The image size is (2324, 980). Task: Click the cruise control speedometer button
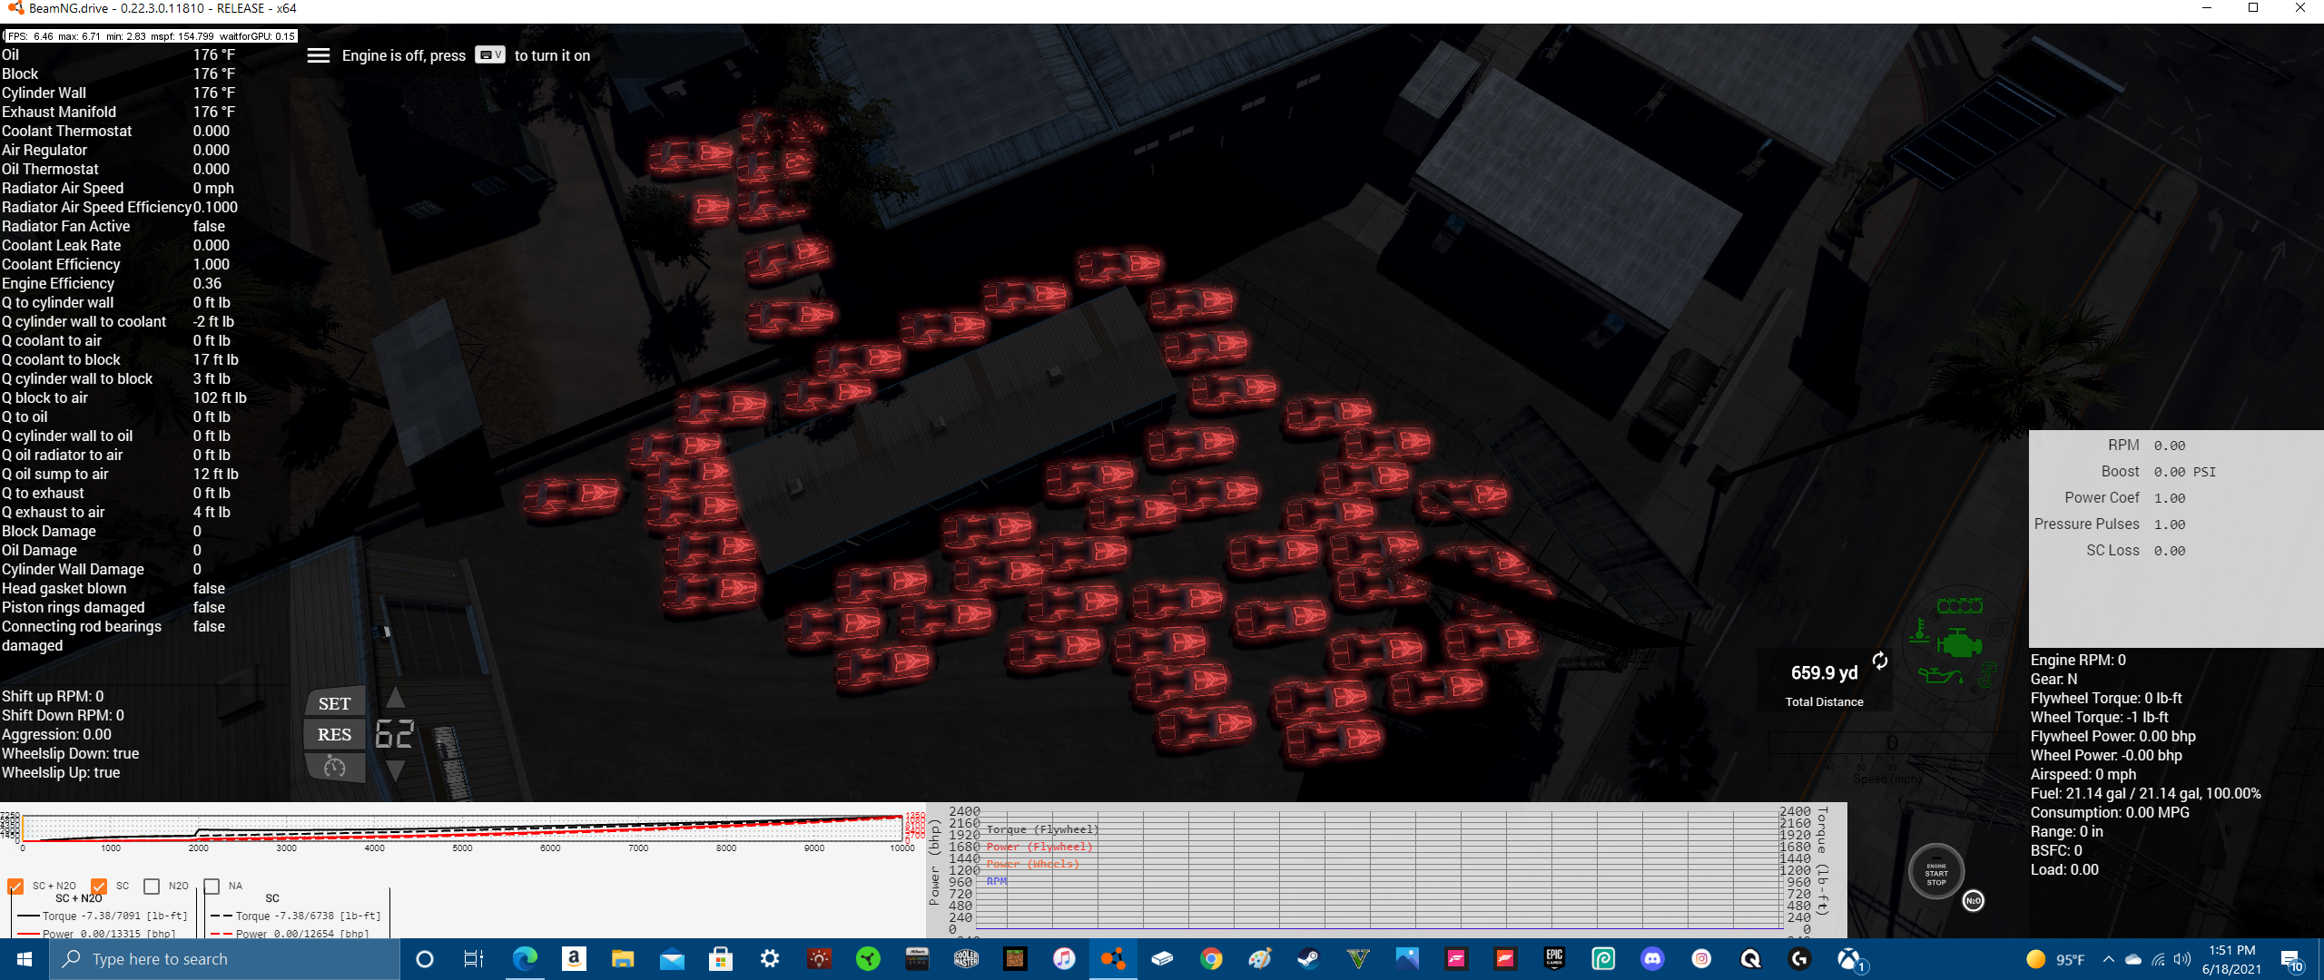tap(334, 768)
